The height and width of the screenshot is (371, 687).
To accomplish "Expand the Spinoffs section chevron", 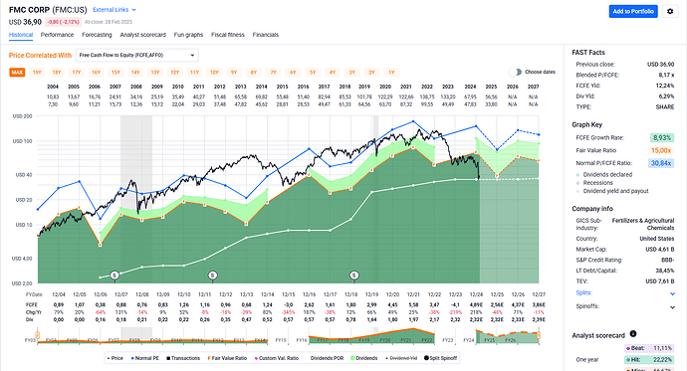I will [672, 307].
